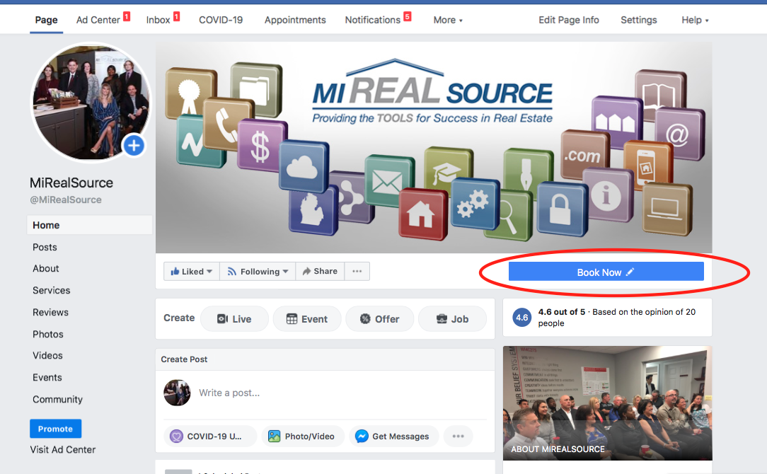Click the Book Now button
The width and height of the screenshot is (767, 474).
606,272
